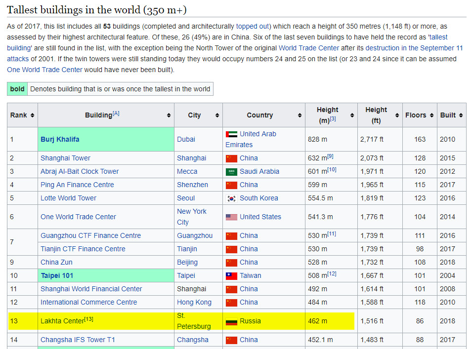Viewport: 473px width, 349px height.
Task: Open the China Zun link
Action: tap(56, 262)
